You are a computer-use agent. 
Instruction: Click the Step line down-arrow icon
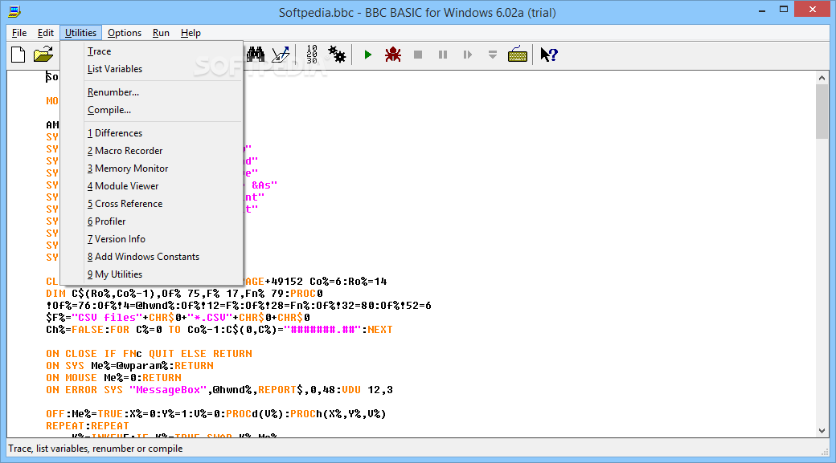pyautogui.click(x=493, y=55)
